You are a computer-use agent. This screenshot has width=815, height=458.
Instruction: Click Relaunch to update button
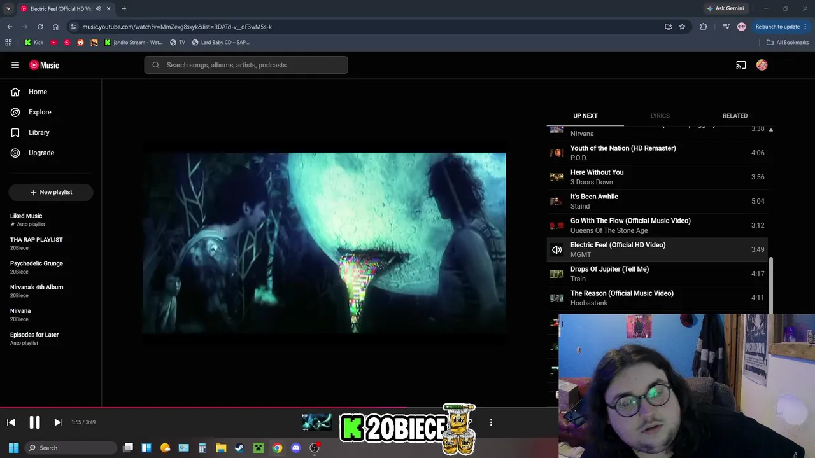781,27
